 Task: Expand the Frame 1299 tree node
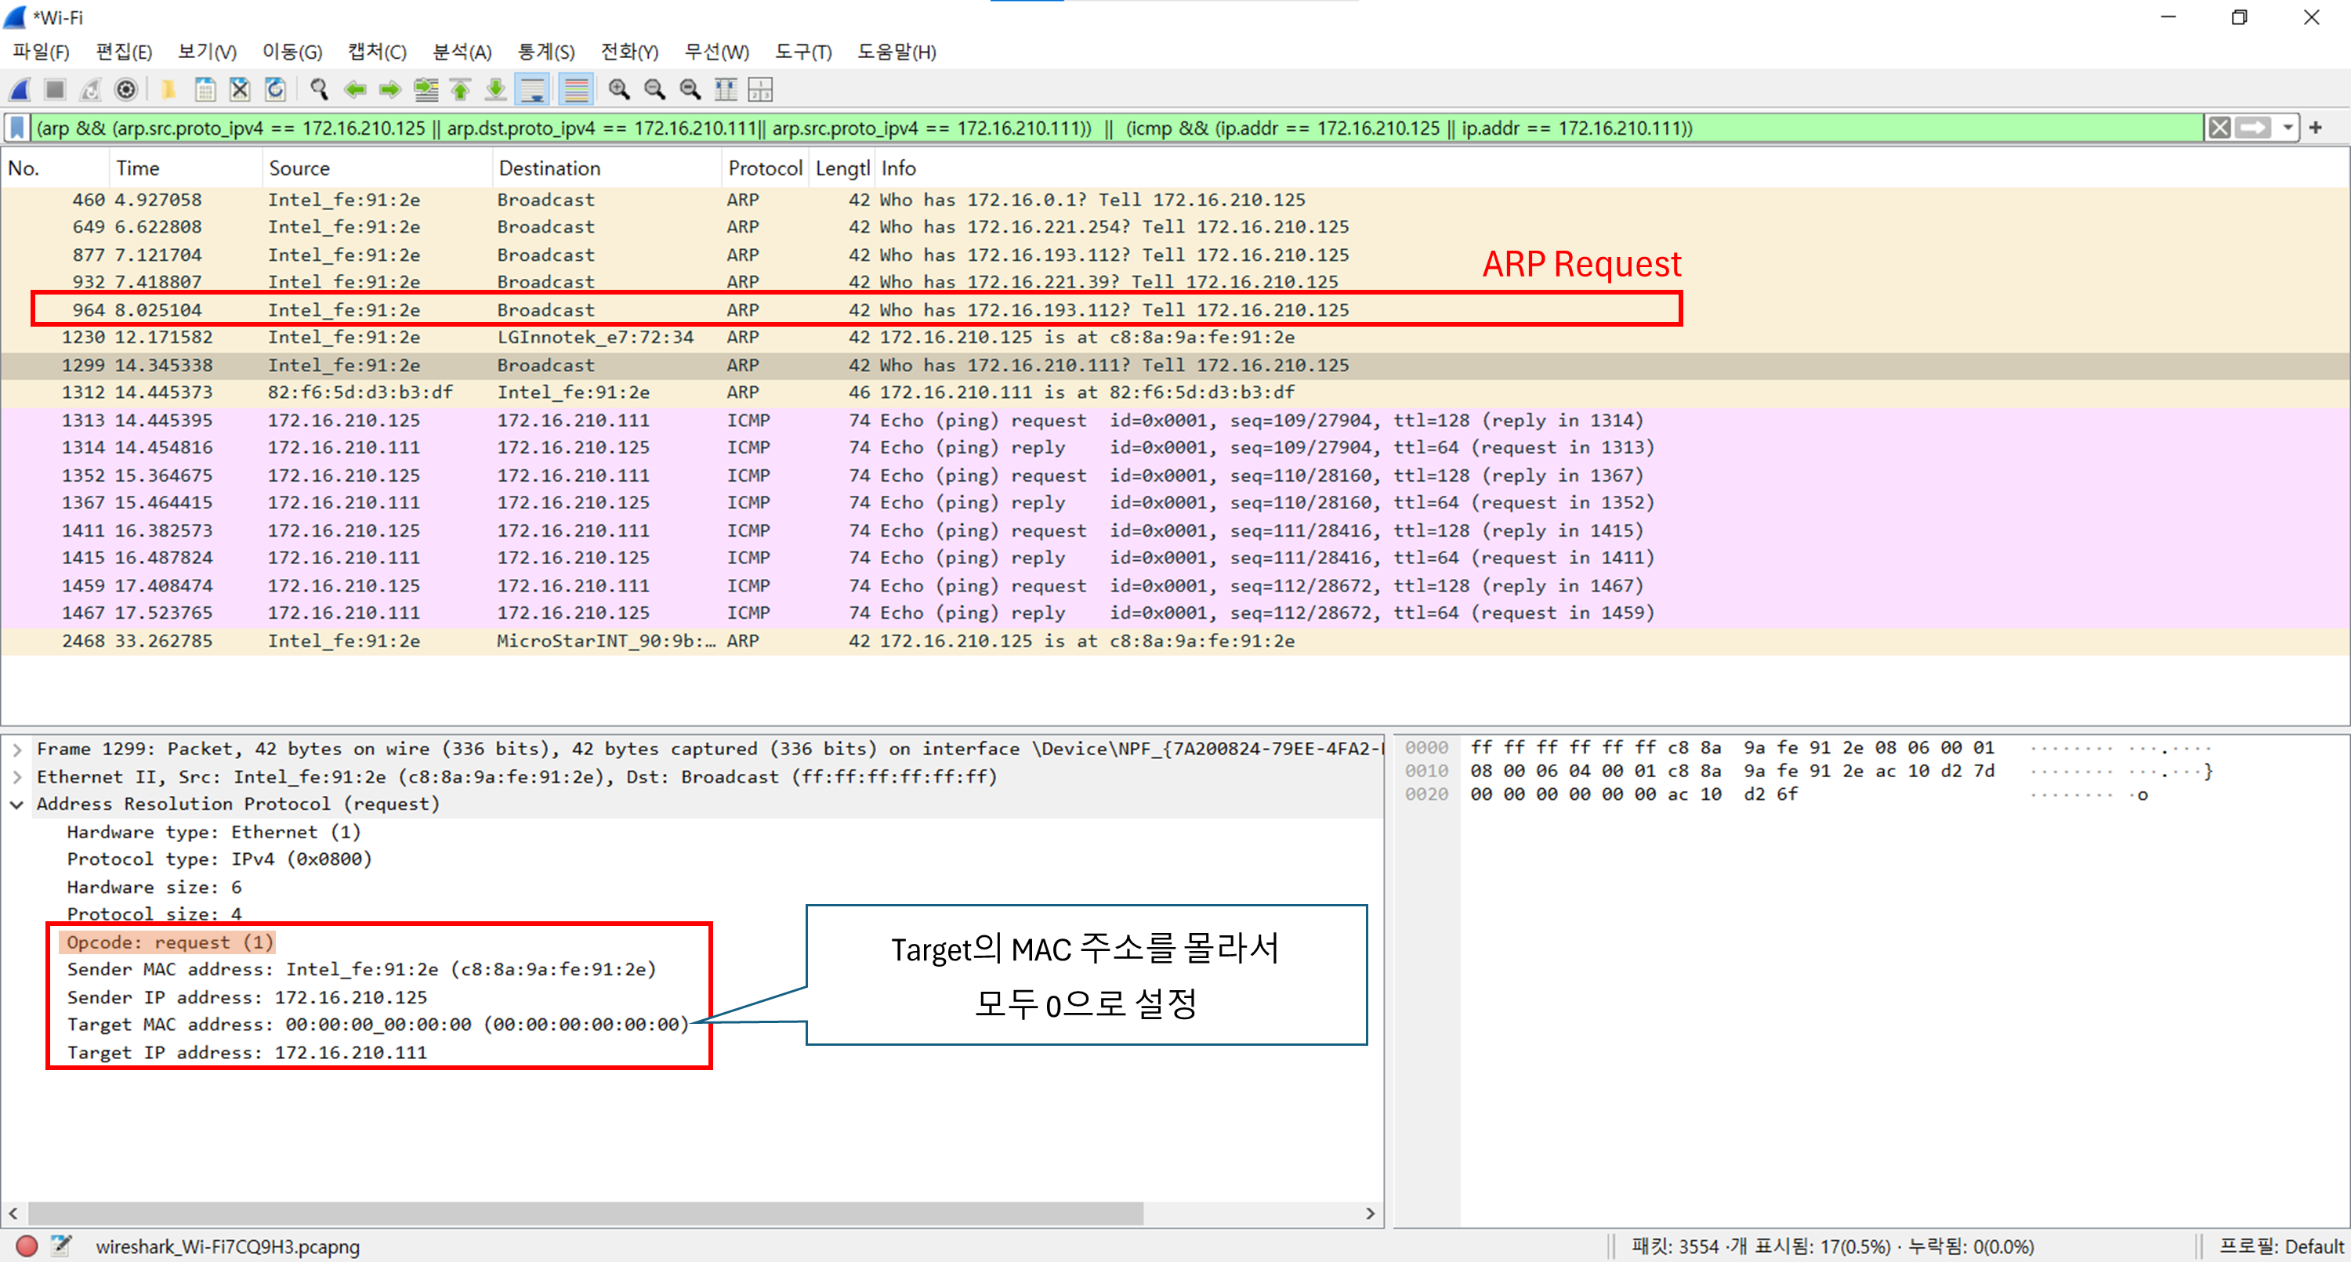point(17,749)
